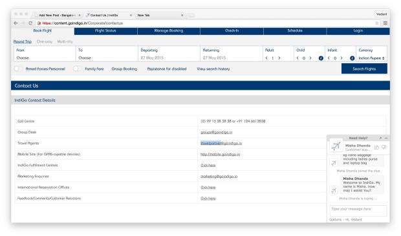Viewport: 401px width, 236px height.
Task: Switch to the Add New Post browser tab
Action: [57, 15]
